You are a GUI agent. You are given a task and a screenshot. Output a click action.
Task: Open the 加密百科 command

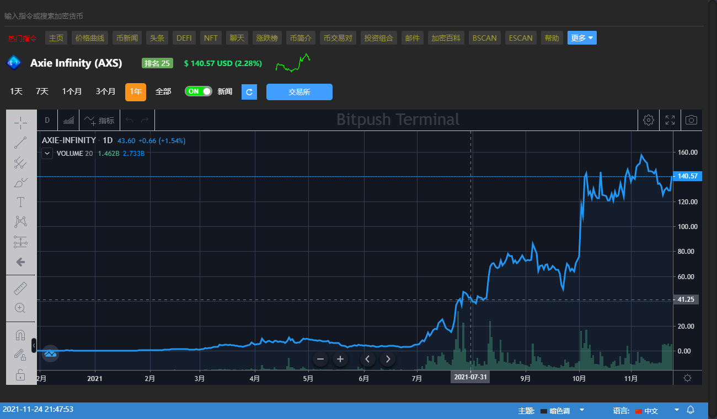(x=446, y=38)
